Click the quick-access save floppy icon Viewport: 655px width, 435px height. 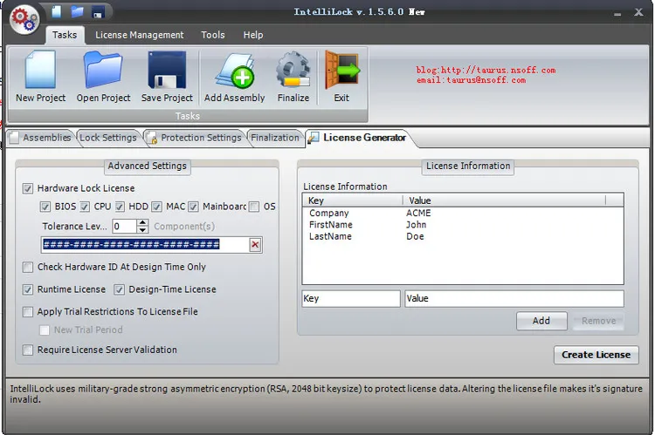(x=98, y=11)
